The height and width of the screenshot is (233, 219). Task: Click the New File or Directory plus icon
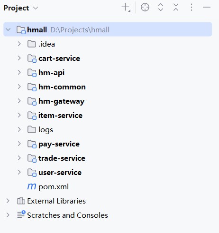(x=126, y=8)
